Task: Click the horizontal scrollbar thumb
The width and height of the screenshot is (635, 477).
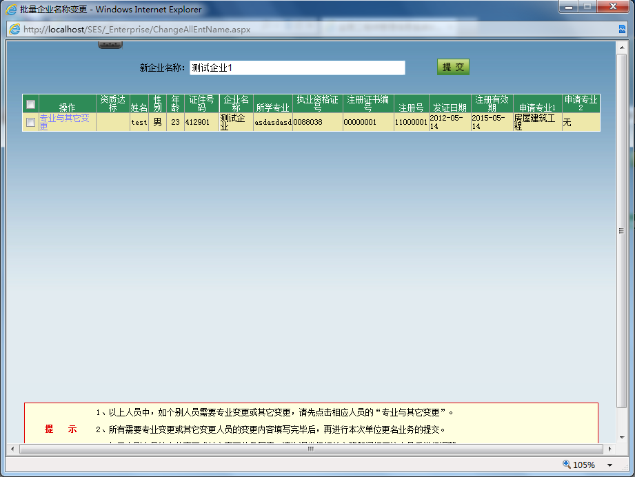Action: click(310, 449)
